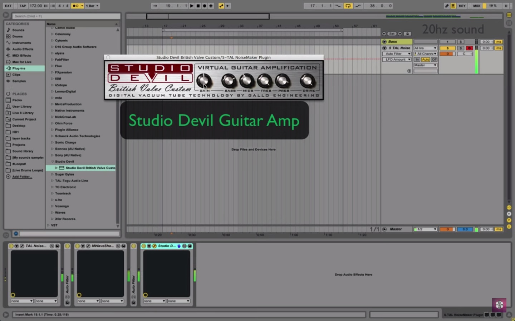Open Auto Filter device chooser dropdown

(396, 54)
